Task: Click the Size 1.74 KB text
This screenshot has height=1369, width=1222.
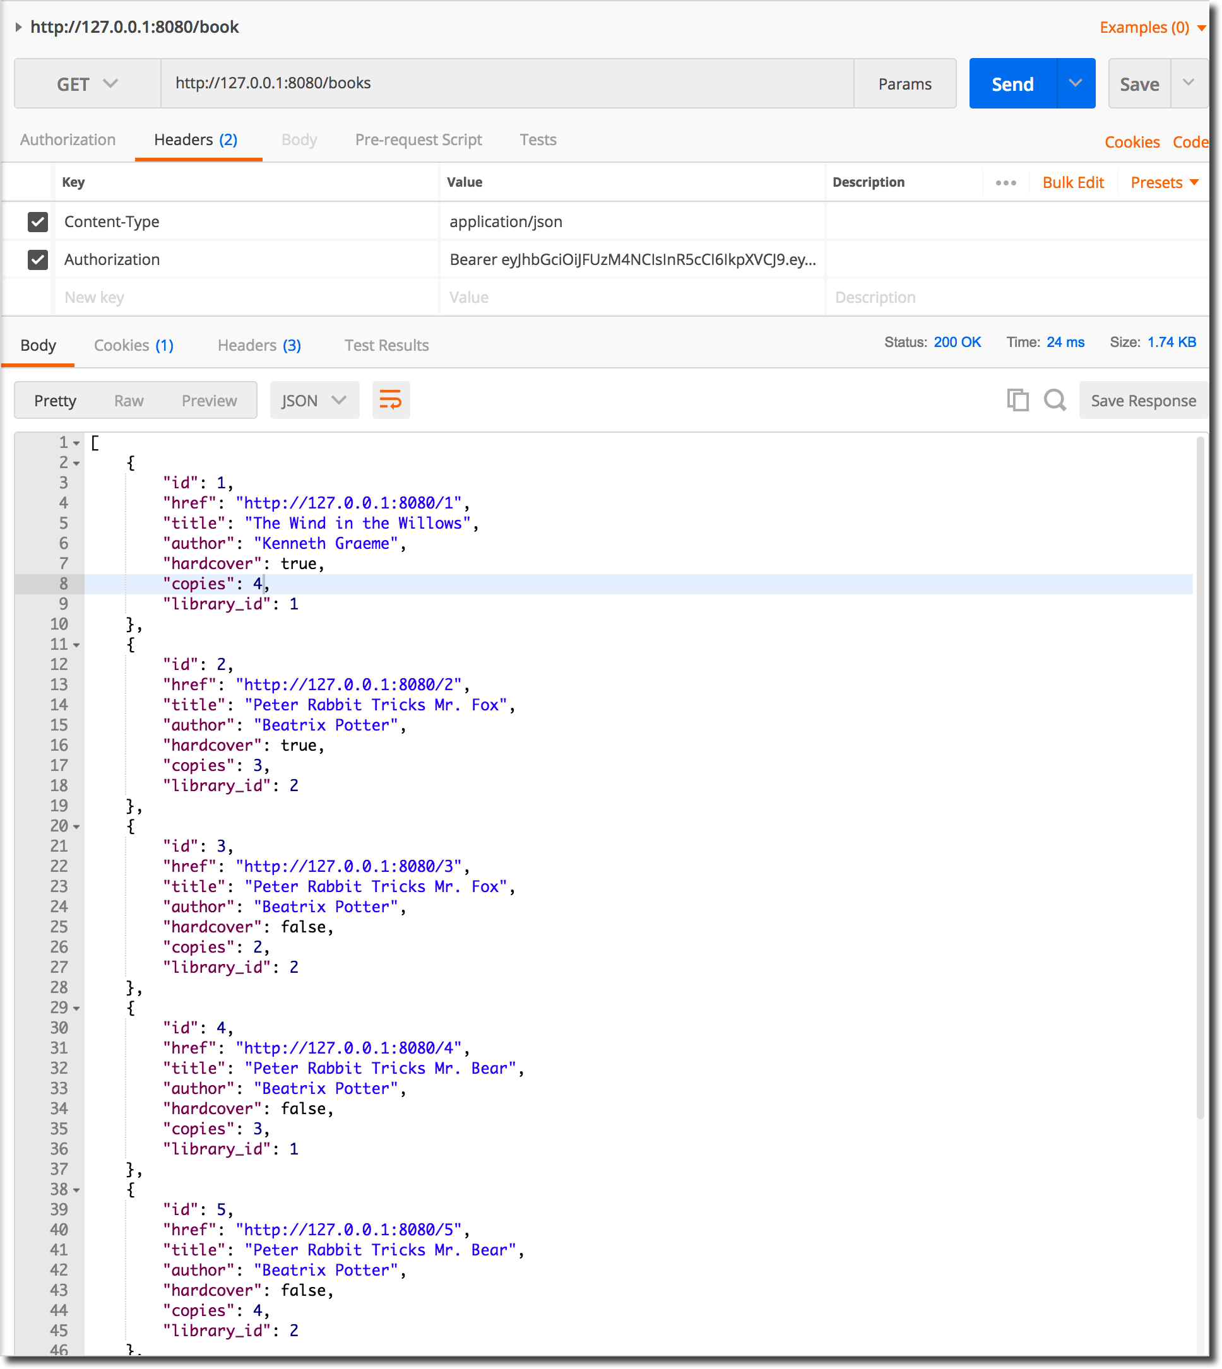Action: [x=1153, y=342]
